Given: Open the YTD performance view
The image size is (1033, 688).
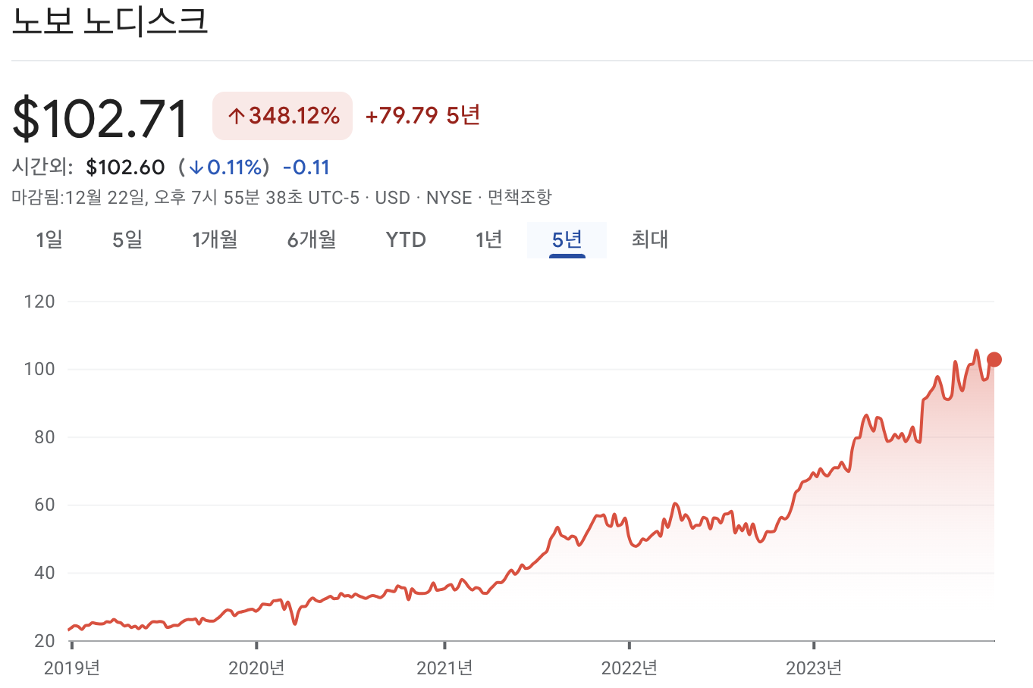Looking at the screenshot, I should (x=406, y=239).
